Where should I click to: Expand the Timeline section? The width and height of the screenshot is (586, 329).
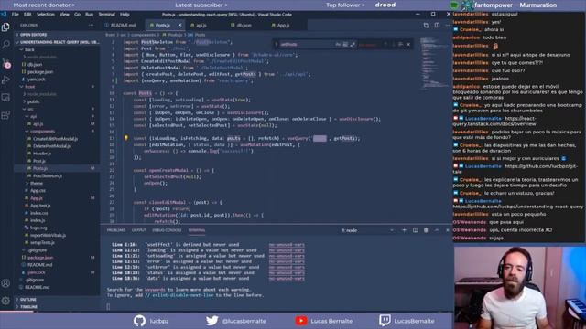[57, 307]
